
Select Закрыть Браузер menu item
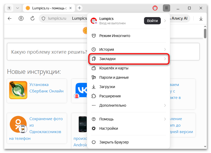tap(128, 142)
